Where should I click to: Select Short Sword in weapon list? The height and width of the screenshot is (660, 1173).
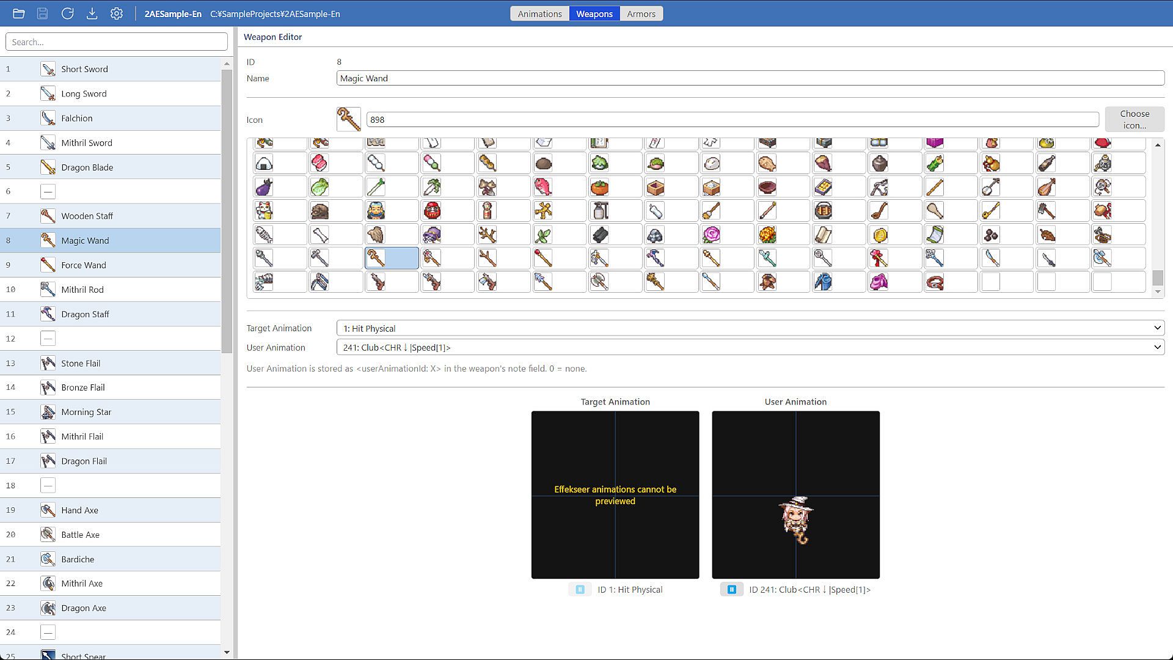click(x=111, y=69)
